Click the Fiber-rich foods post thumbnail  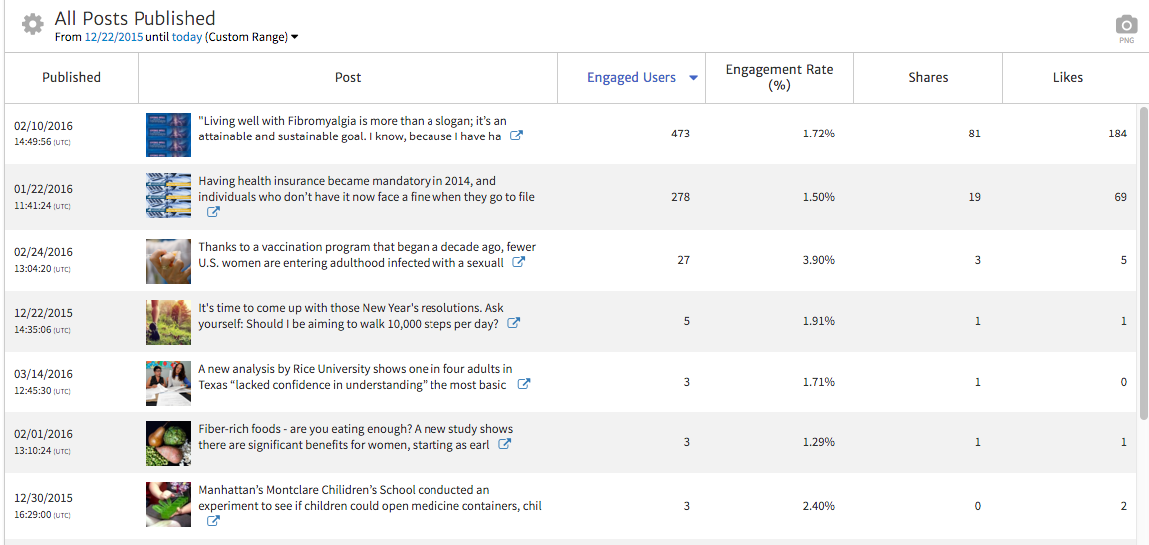[168, 443]
